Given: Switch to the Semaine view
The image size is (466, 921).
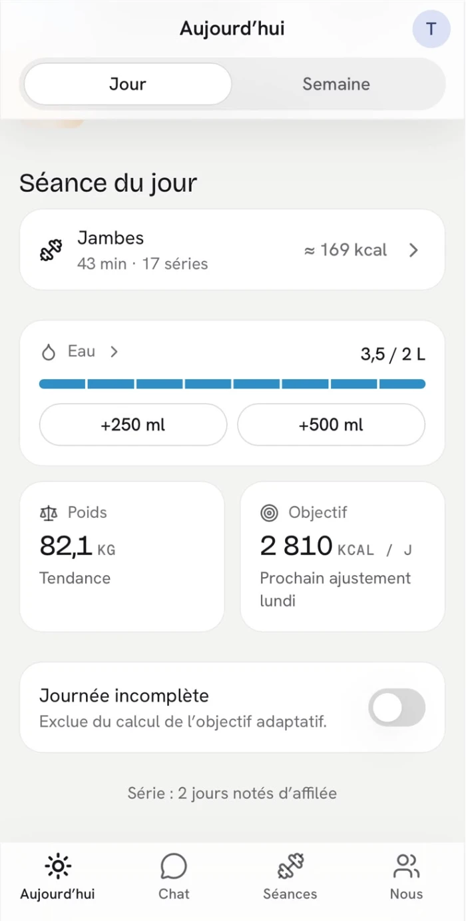Looking at the screenshot, I should pyautogui.click(x=336, y=84).
